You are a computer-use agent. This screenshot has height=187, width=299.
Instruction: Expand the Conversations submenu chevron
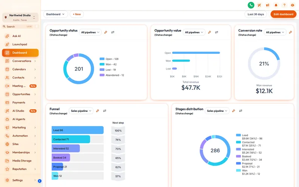click(35, 61)
